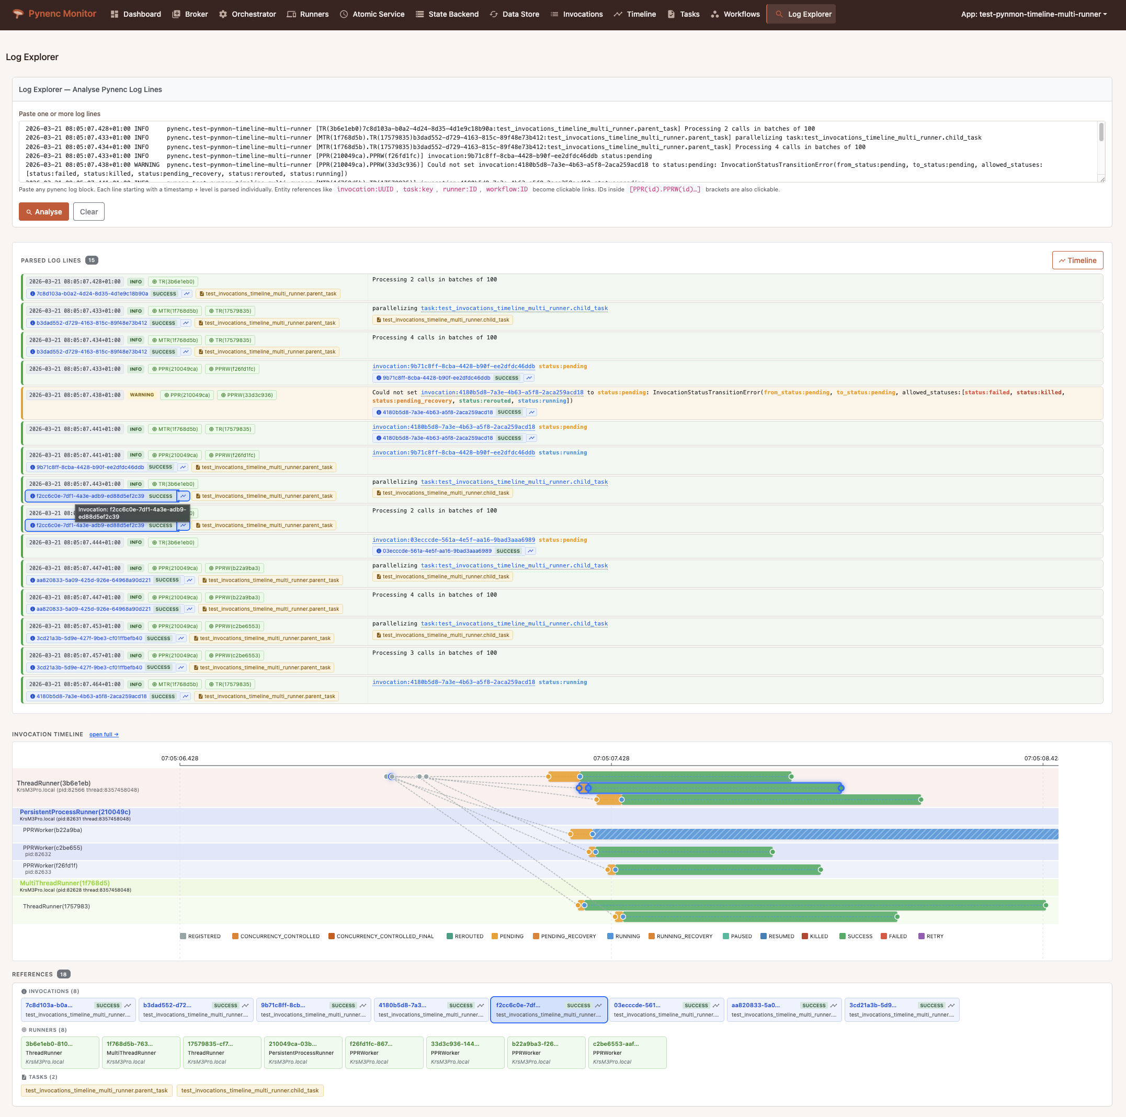1126x1117 pixels.
Task: Click the Workflows icon in the top bar
Action: (x=714, y=14)
